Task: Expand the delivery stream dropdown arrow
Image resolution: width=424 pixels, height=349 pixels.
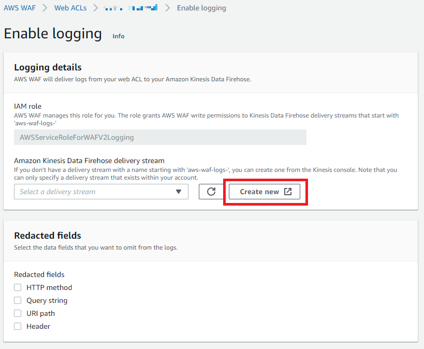Action: point(179,192)
